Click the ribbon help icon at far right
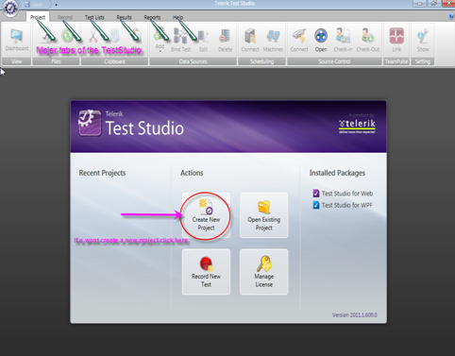This screenshot has height=356, width=455. (451, 17)
